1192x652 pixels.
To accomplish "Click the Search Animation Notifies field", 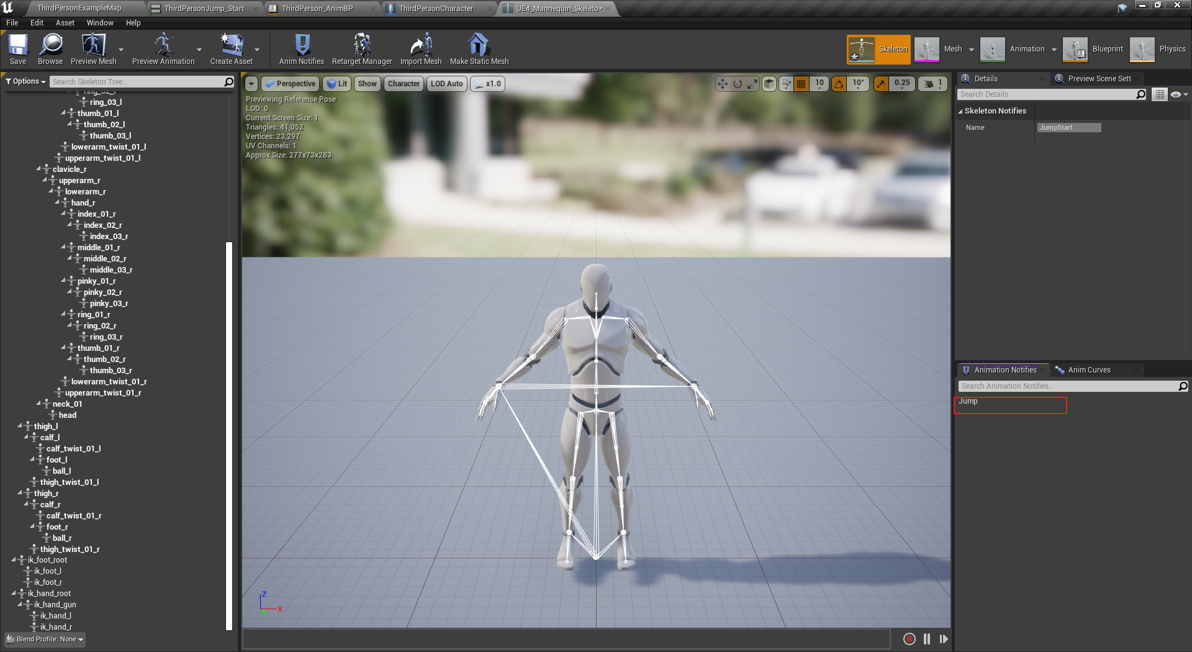I will click(1073, 386).
